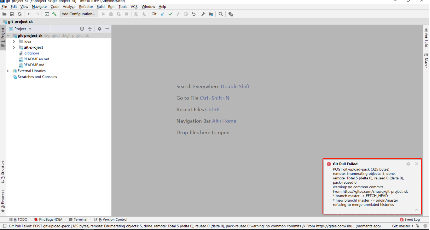Switch to the Terminal tool tab
The height and width of the screenshot is (230, 430).
[x=78, y=220]
